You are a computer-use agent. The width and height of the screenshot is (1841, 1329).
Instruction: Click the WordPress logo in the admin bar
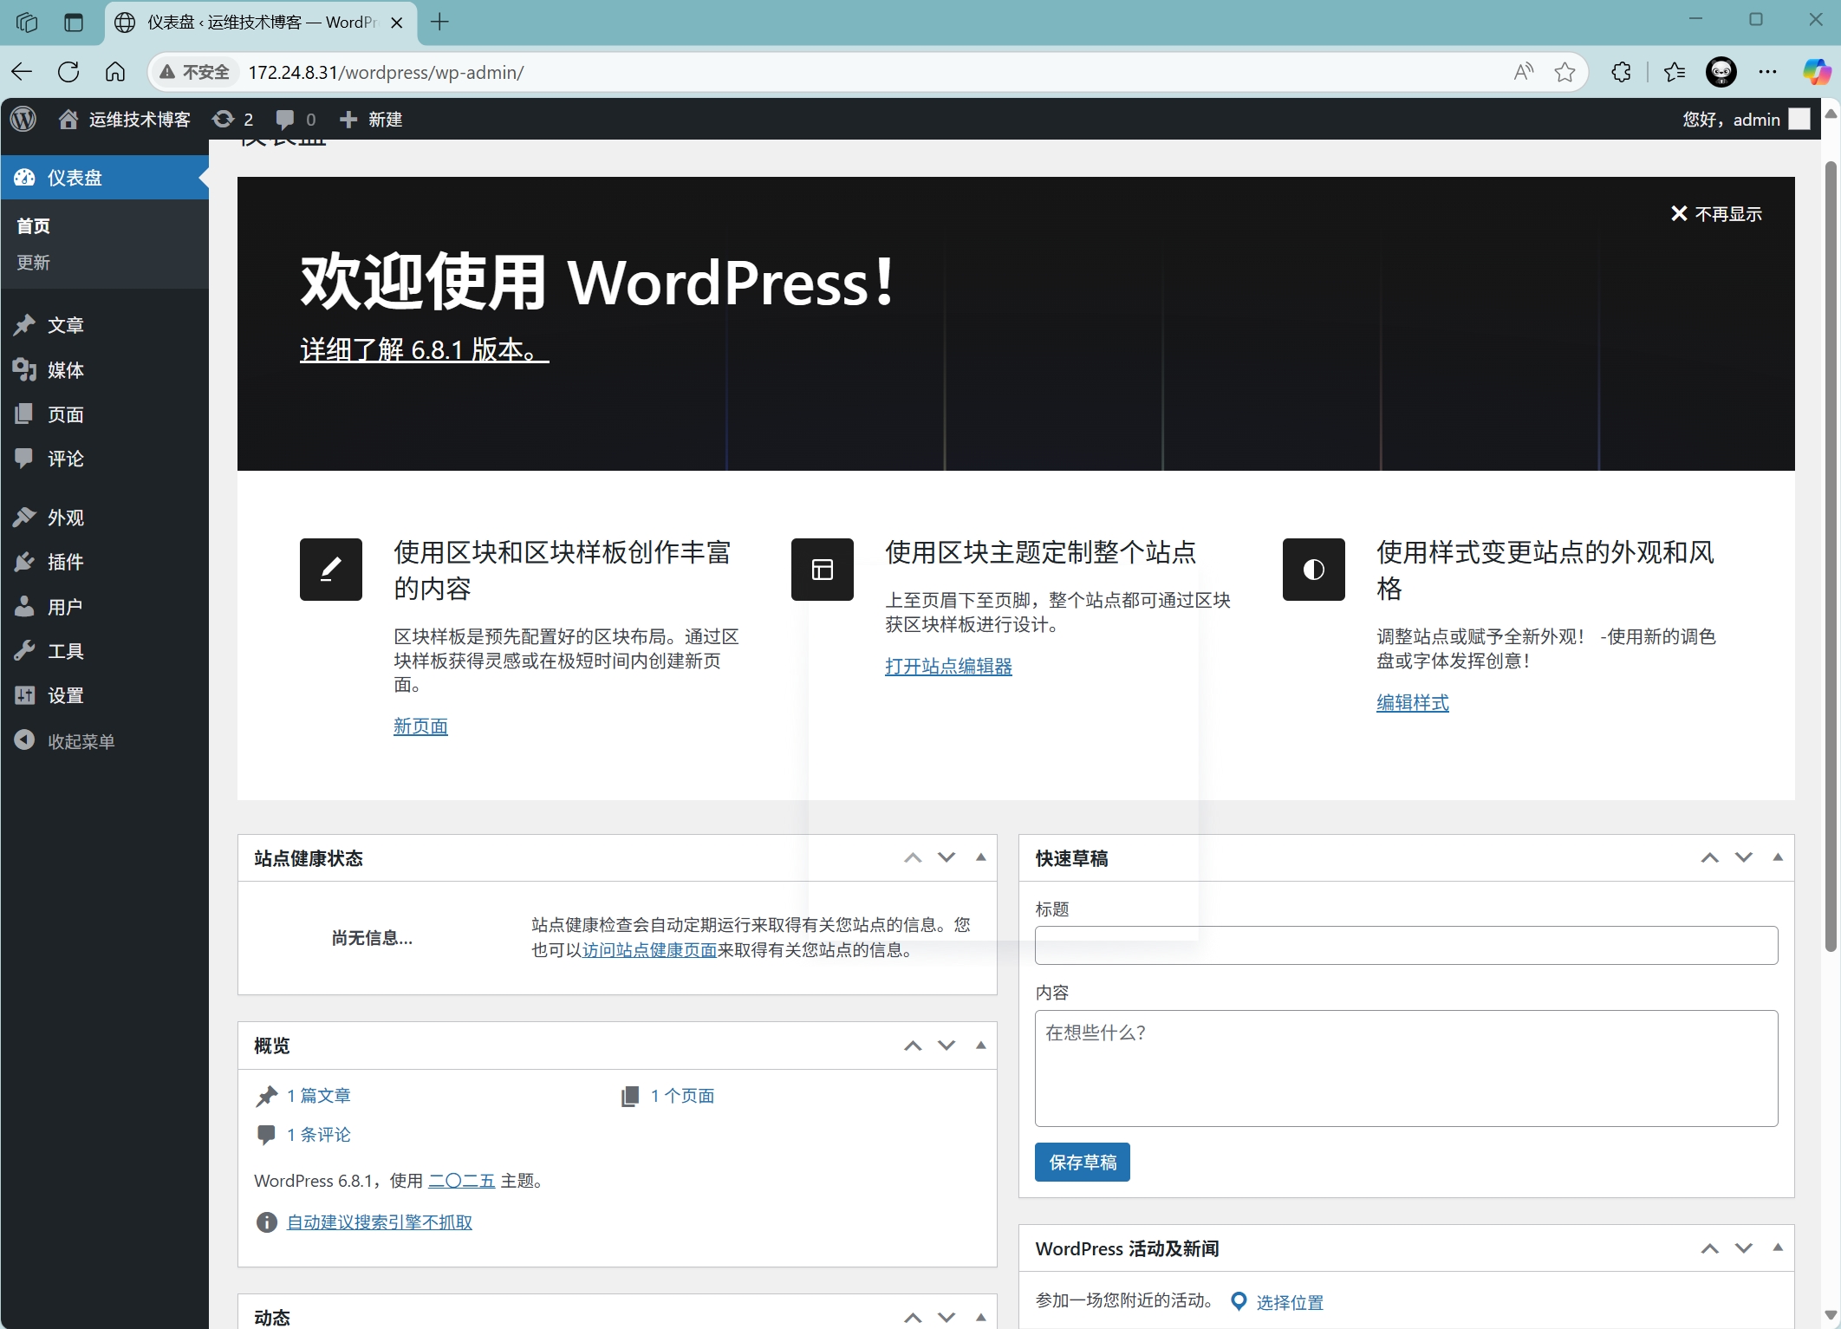pyautogui.click(x=23, y=119)
